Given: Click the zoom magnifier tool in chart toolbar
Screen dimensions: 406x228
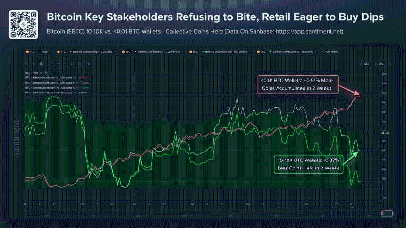Looking at the screenshot, I should click(x=41, y=64).
